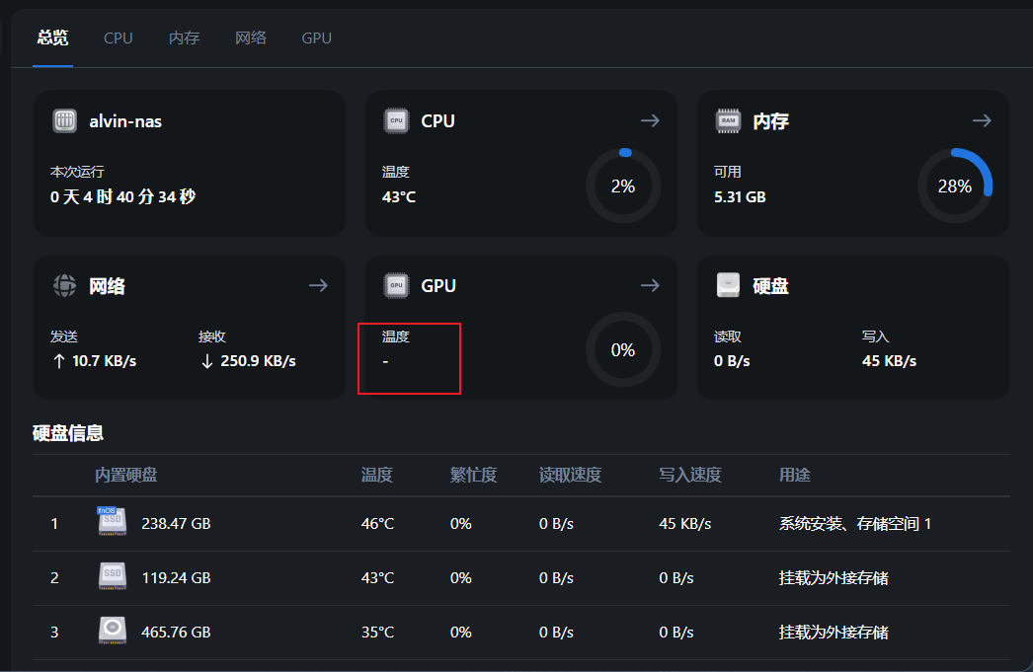The image size is (1033, 672).
Task: Switch to the 网络 tab
Action: tap(251, 38)
